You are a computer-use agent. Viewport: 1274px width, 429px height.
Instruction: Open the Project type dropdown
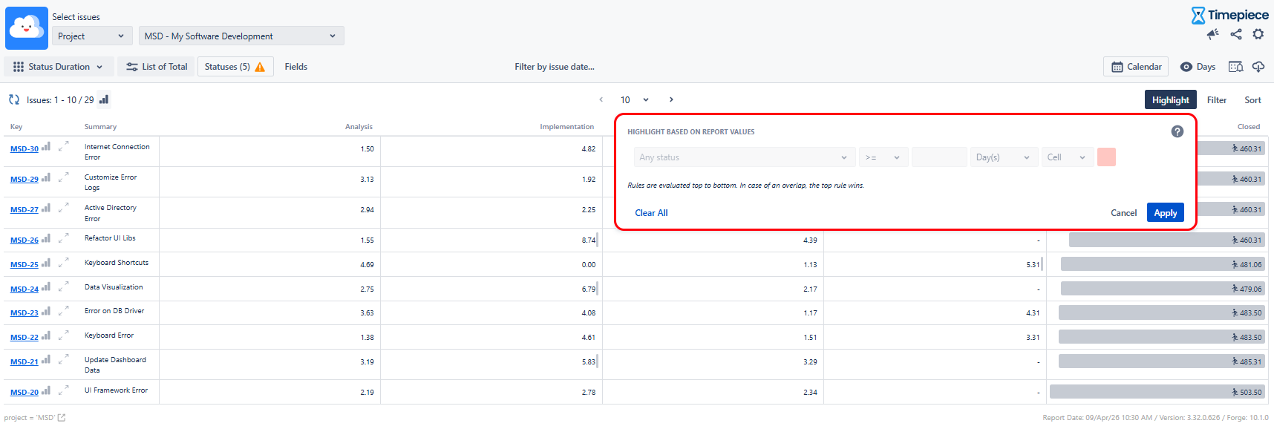[x=92, y=36]
